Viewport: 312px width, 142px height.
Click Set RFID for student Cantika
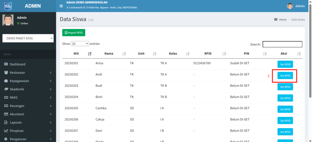coord(285,109)
